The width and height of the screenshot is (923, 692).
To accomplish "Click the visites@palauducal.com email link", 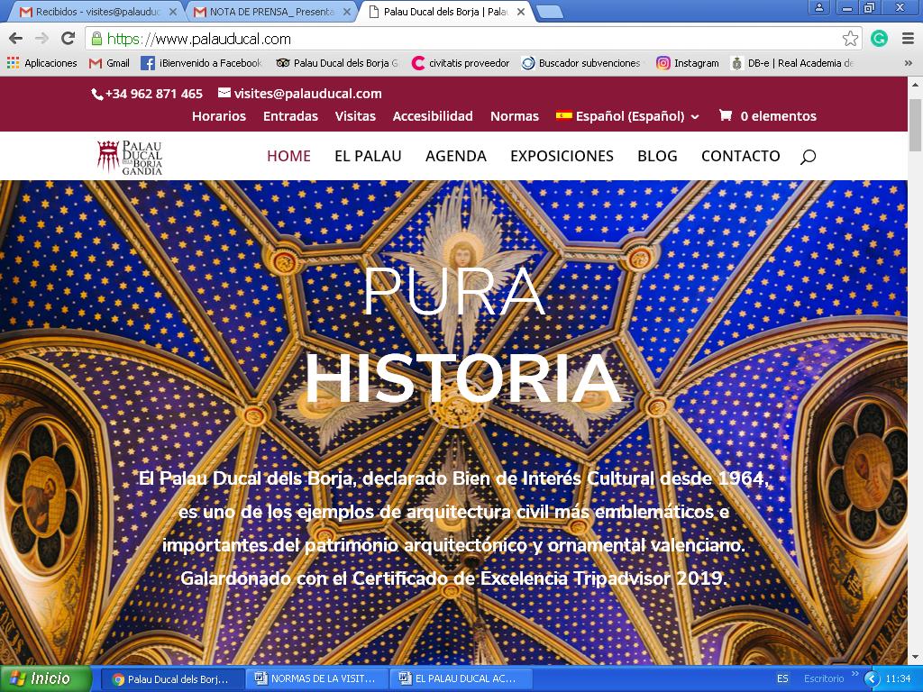I will (300, 94).
